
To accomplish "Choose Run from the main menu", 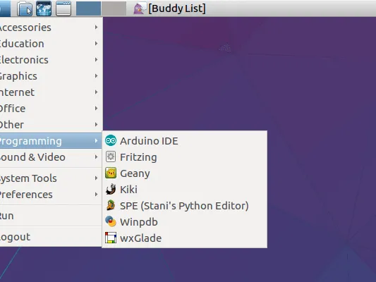I will [51, 216].
